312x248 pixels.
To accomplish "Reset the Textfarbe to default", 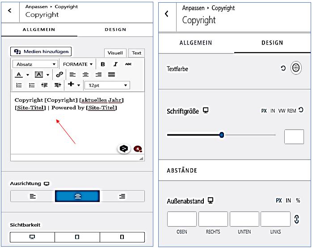I will [x=283, y=69].
